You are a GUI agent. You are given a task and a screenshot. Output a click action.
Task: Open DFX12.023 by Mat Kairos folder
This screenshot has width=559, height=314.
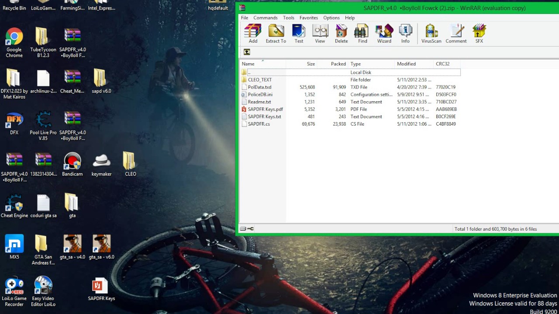(x=14, y=84)
